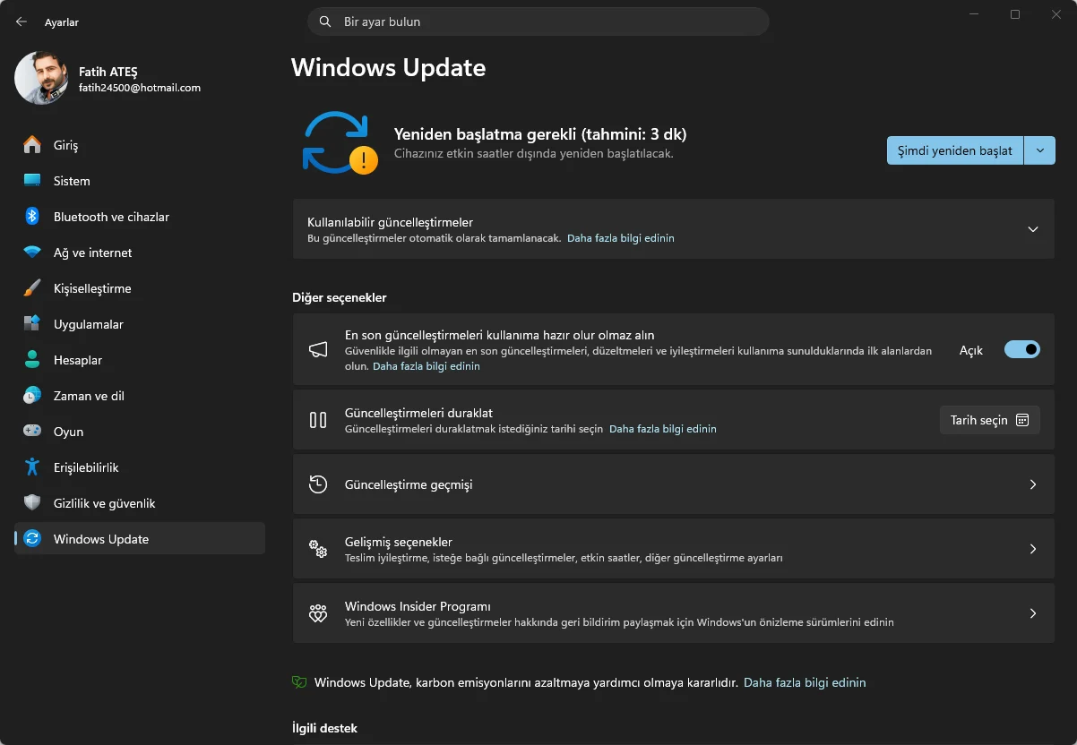
Task: Open Uygulamalar page
Action: 140,324
